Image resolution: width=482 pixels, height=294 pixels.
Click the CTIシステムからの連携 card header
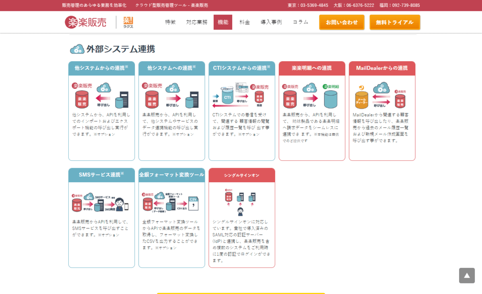coord(242,68)
